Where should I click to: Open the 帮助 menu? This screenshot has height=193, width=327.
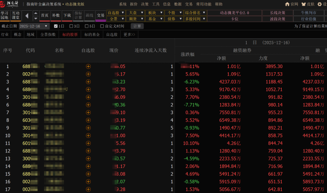pyautogui.click(x=219, y=4)
